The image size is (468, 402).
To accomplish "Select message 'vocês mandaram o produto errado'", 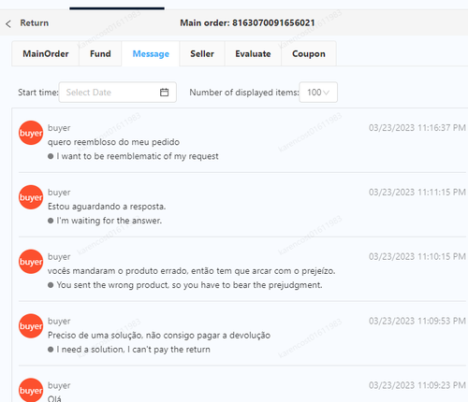I will pos(118,271).
